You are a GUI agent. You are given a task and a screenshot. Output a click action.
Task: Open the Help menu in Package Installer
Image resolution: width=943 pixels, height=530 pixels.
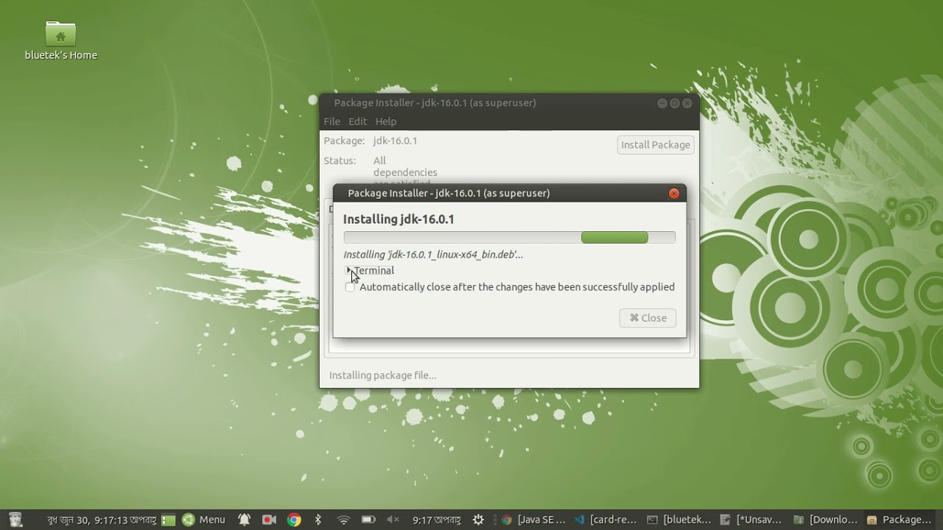pyautogui.click(x=385, y=121)
